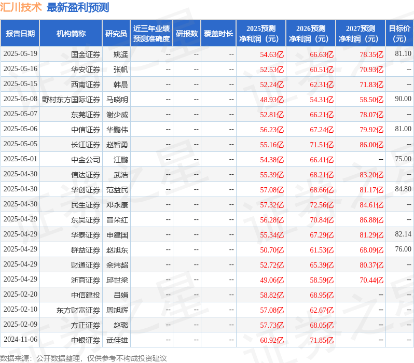The height and width of the screenshot is (363, 414).
Task: Click analyst name 武浩
Action: tap(121, 175)
